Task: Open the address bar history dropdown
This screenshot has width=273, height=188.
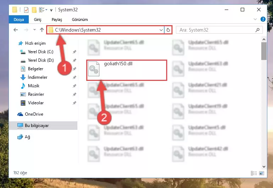Action: point(161,30)
